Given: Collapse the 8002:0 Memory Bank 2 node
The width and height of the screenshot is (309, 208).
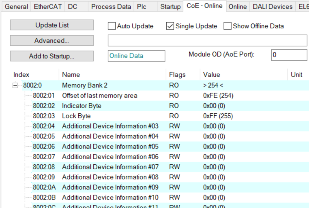Looking at the screenshot, I should 15,85.
